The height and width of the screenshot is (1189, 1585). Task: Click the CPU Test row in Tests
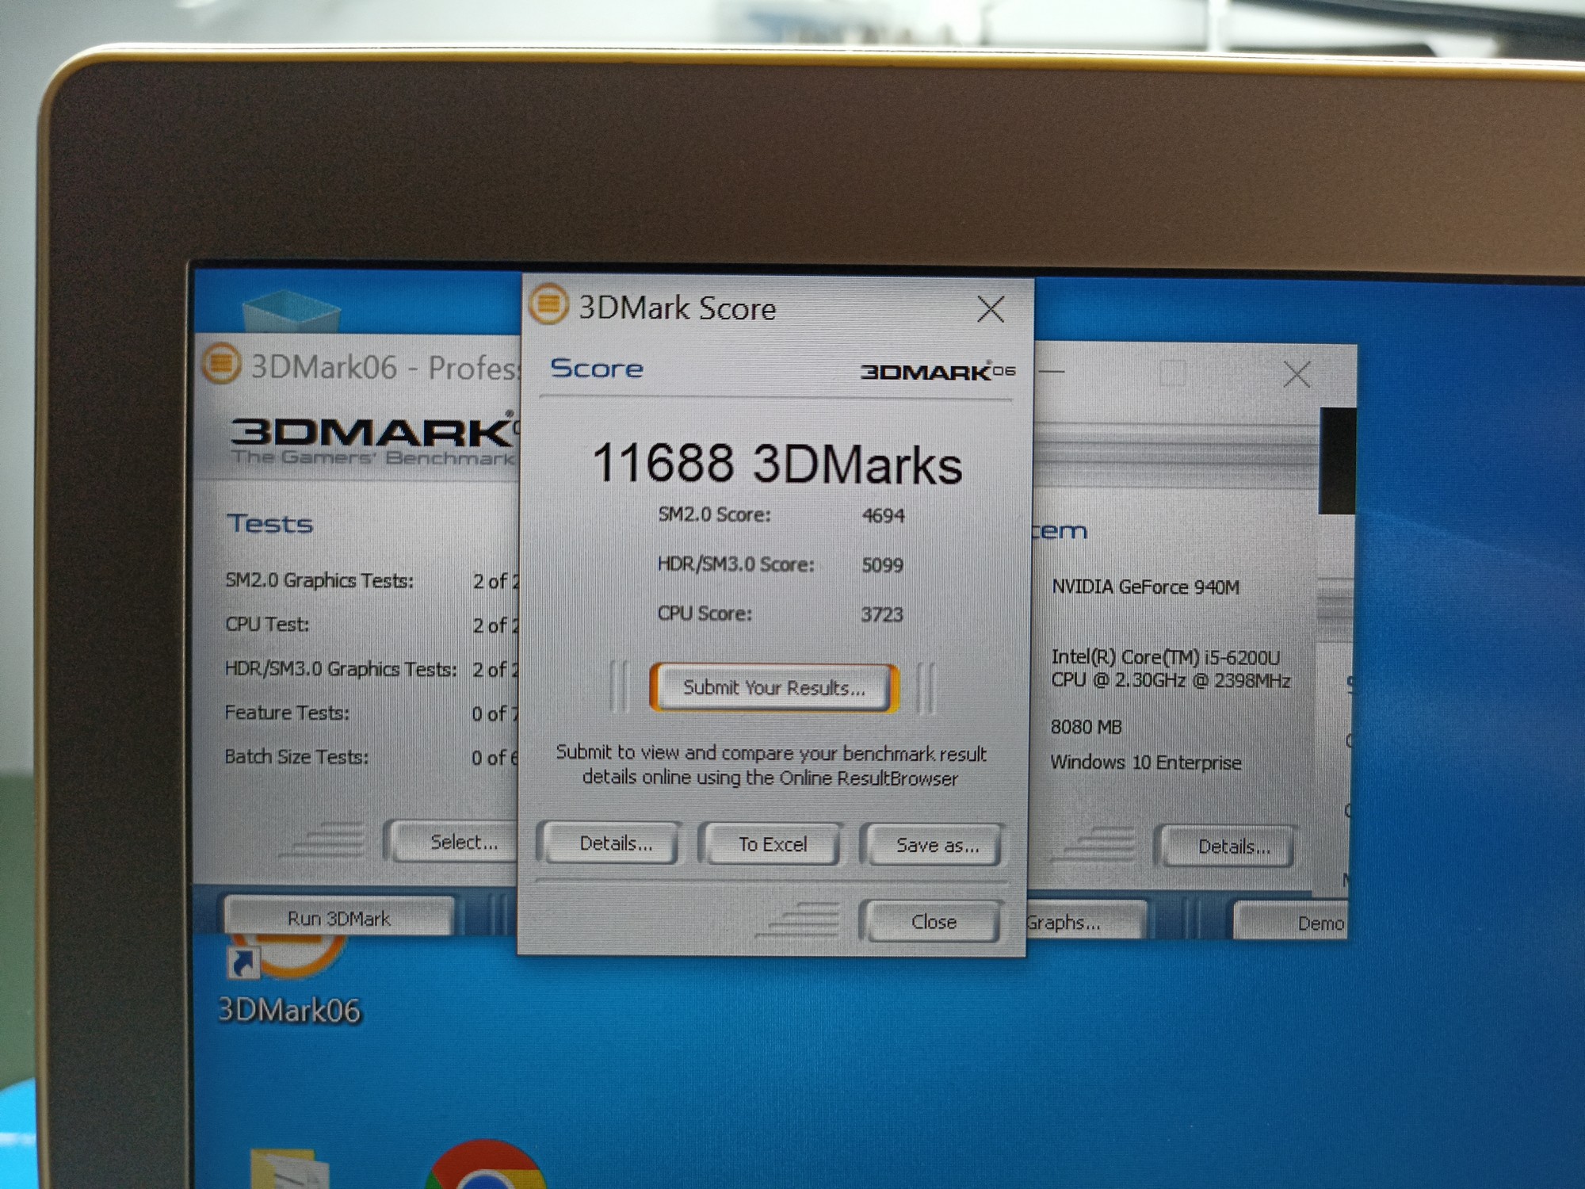[371, 625]
